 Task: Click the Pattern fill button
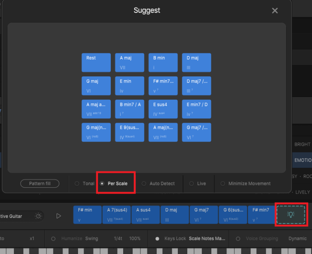pos(39,183)
